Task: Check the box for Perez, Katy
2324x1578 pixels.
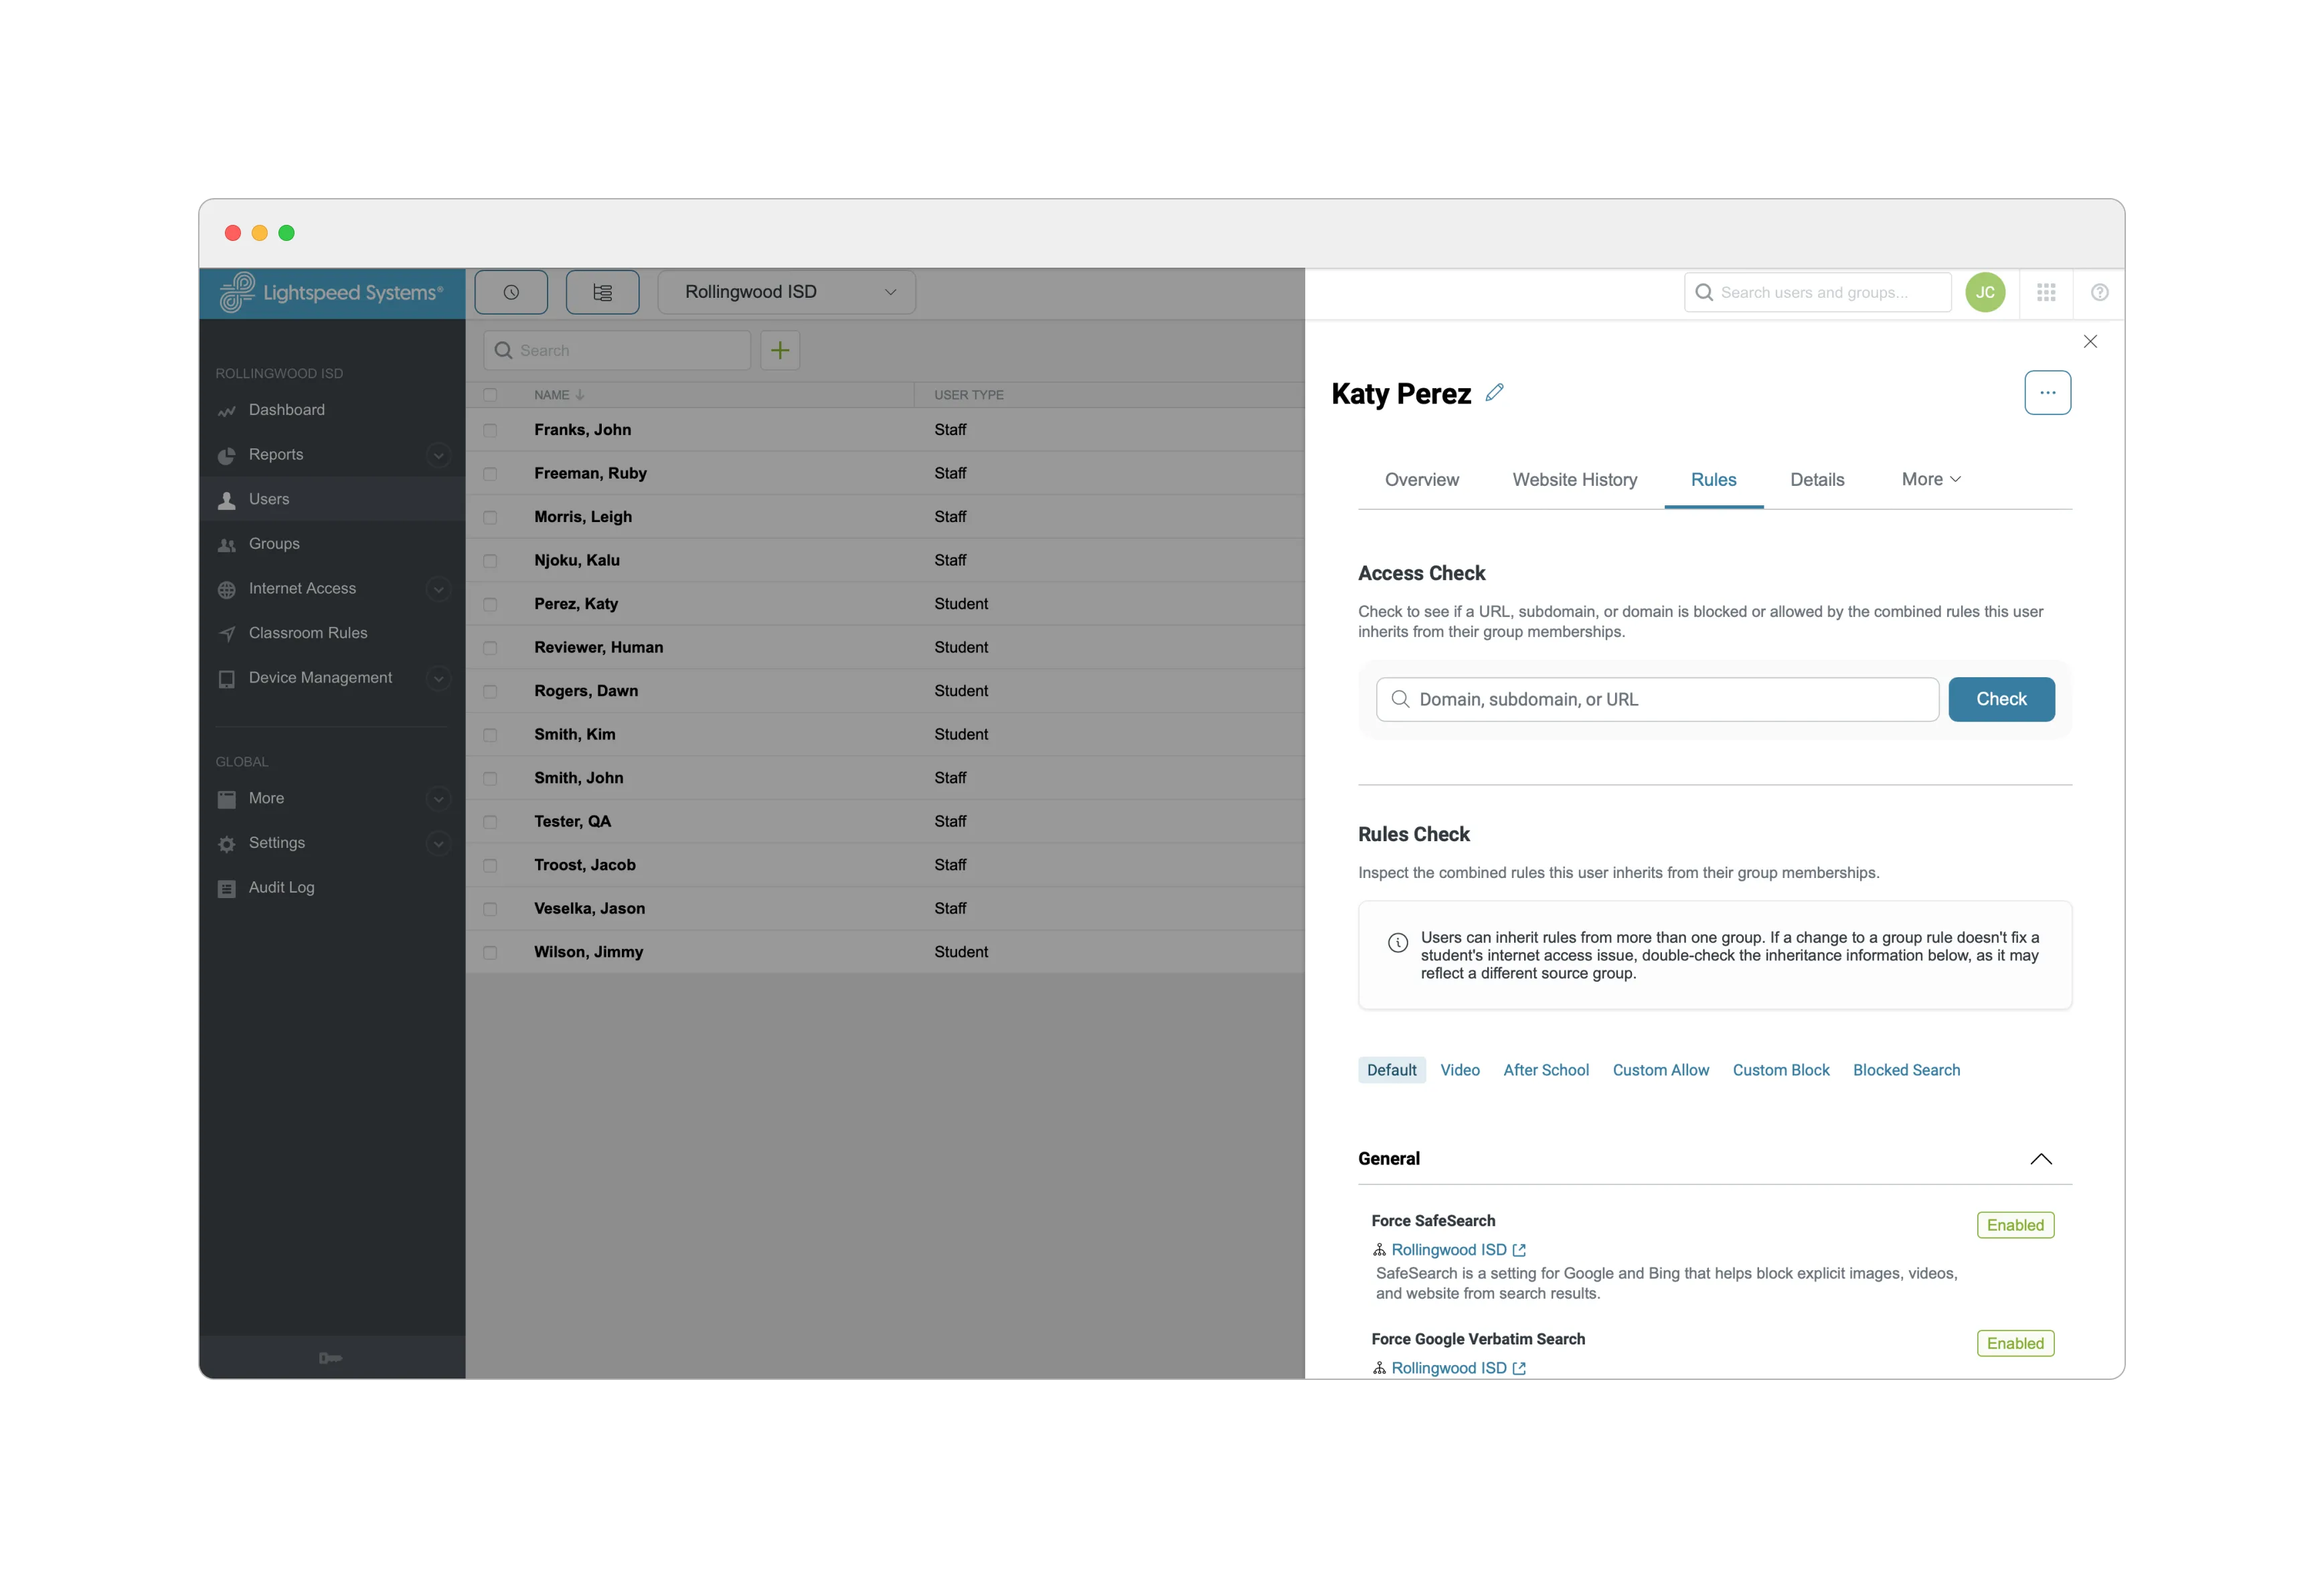Action: tap(490, 604)
